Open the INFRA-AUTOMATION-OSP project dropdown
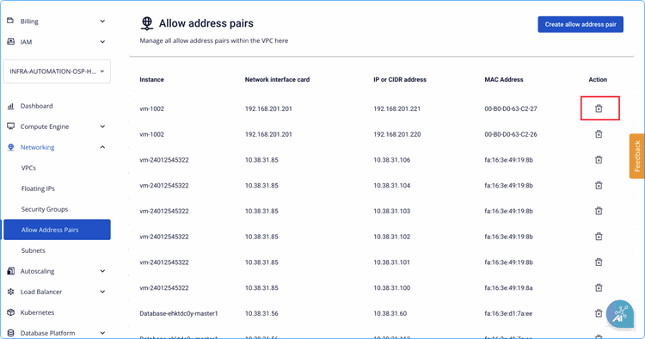Screen dimensions: 645x339 pyautogui.click(x=57, y=71)
